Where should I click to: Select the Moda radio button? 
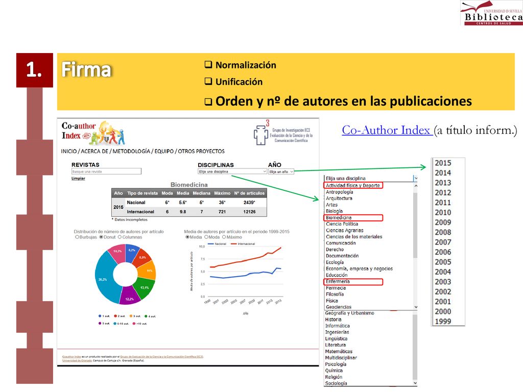206,237
